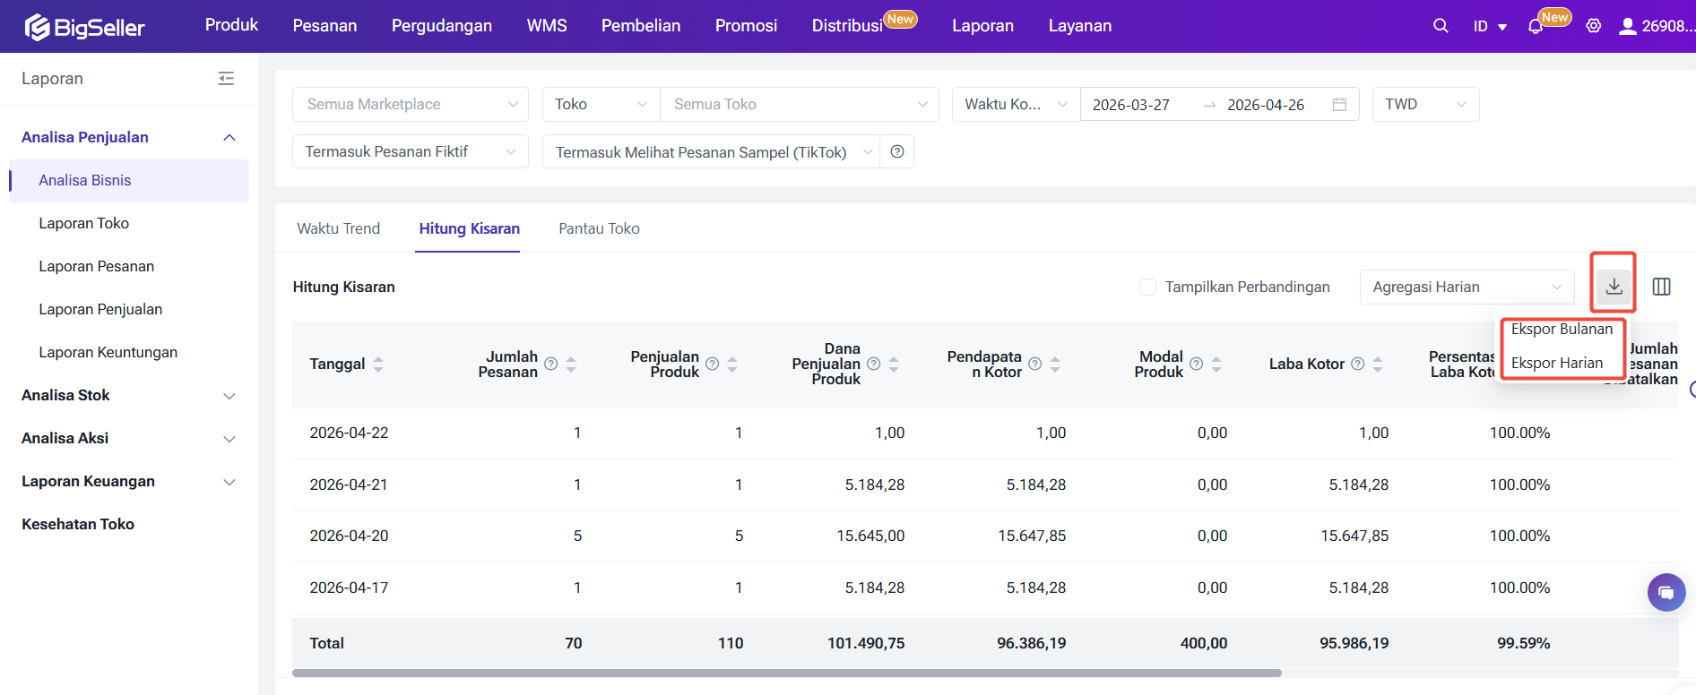Click the calendar icon in date range
This screenshot has width=1696, height=695.
point(1339,105)
